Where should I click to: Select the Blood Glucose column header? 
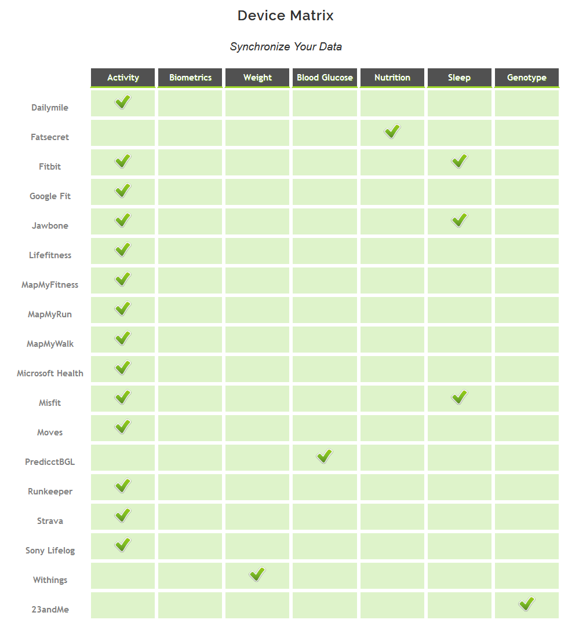click(325, 78)
